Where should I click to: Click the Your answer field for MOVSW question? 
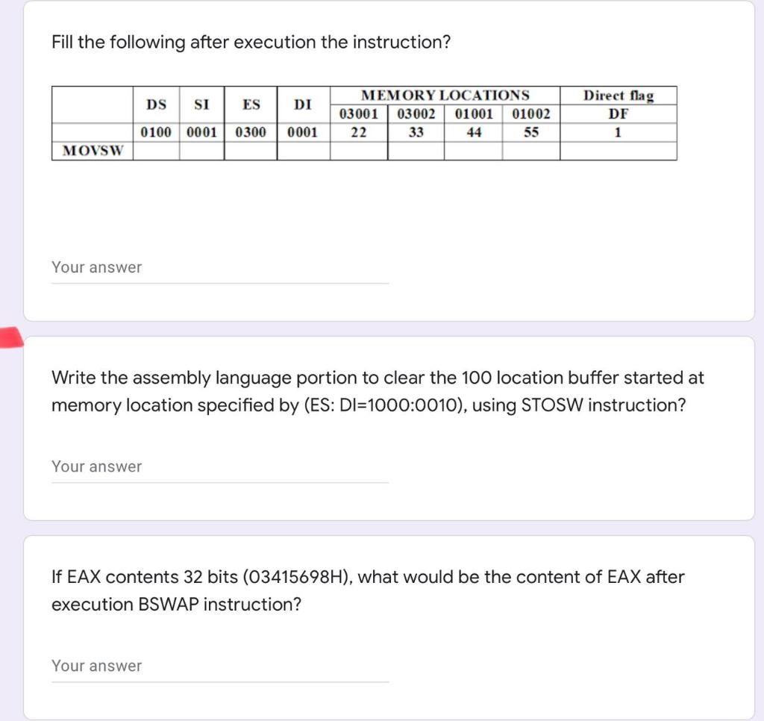pyautogui.click(x=219, y=269)
